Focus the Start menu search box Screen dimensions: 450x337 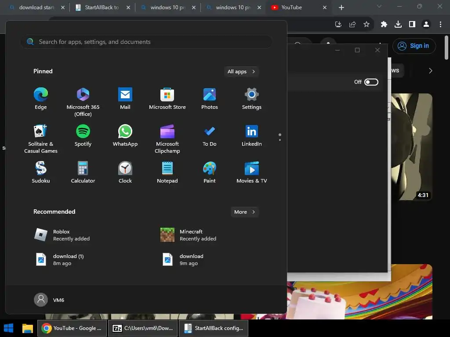(x=146, y=42)
